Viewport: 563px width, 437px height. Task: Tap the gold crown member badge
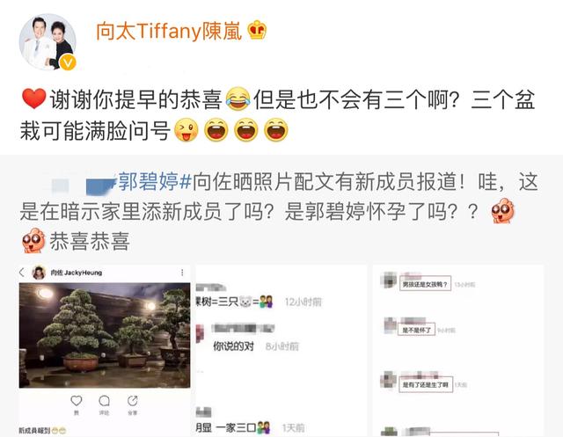257,30
